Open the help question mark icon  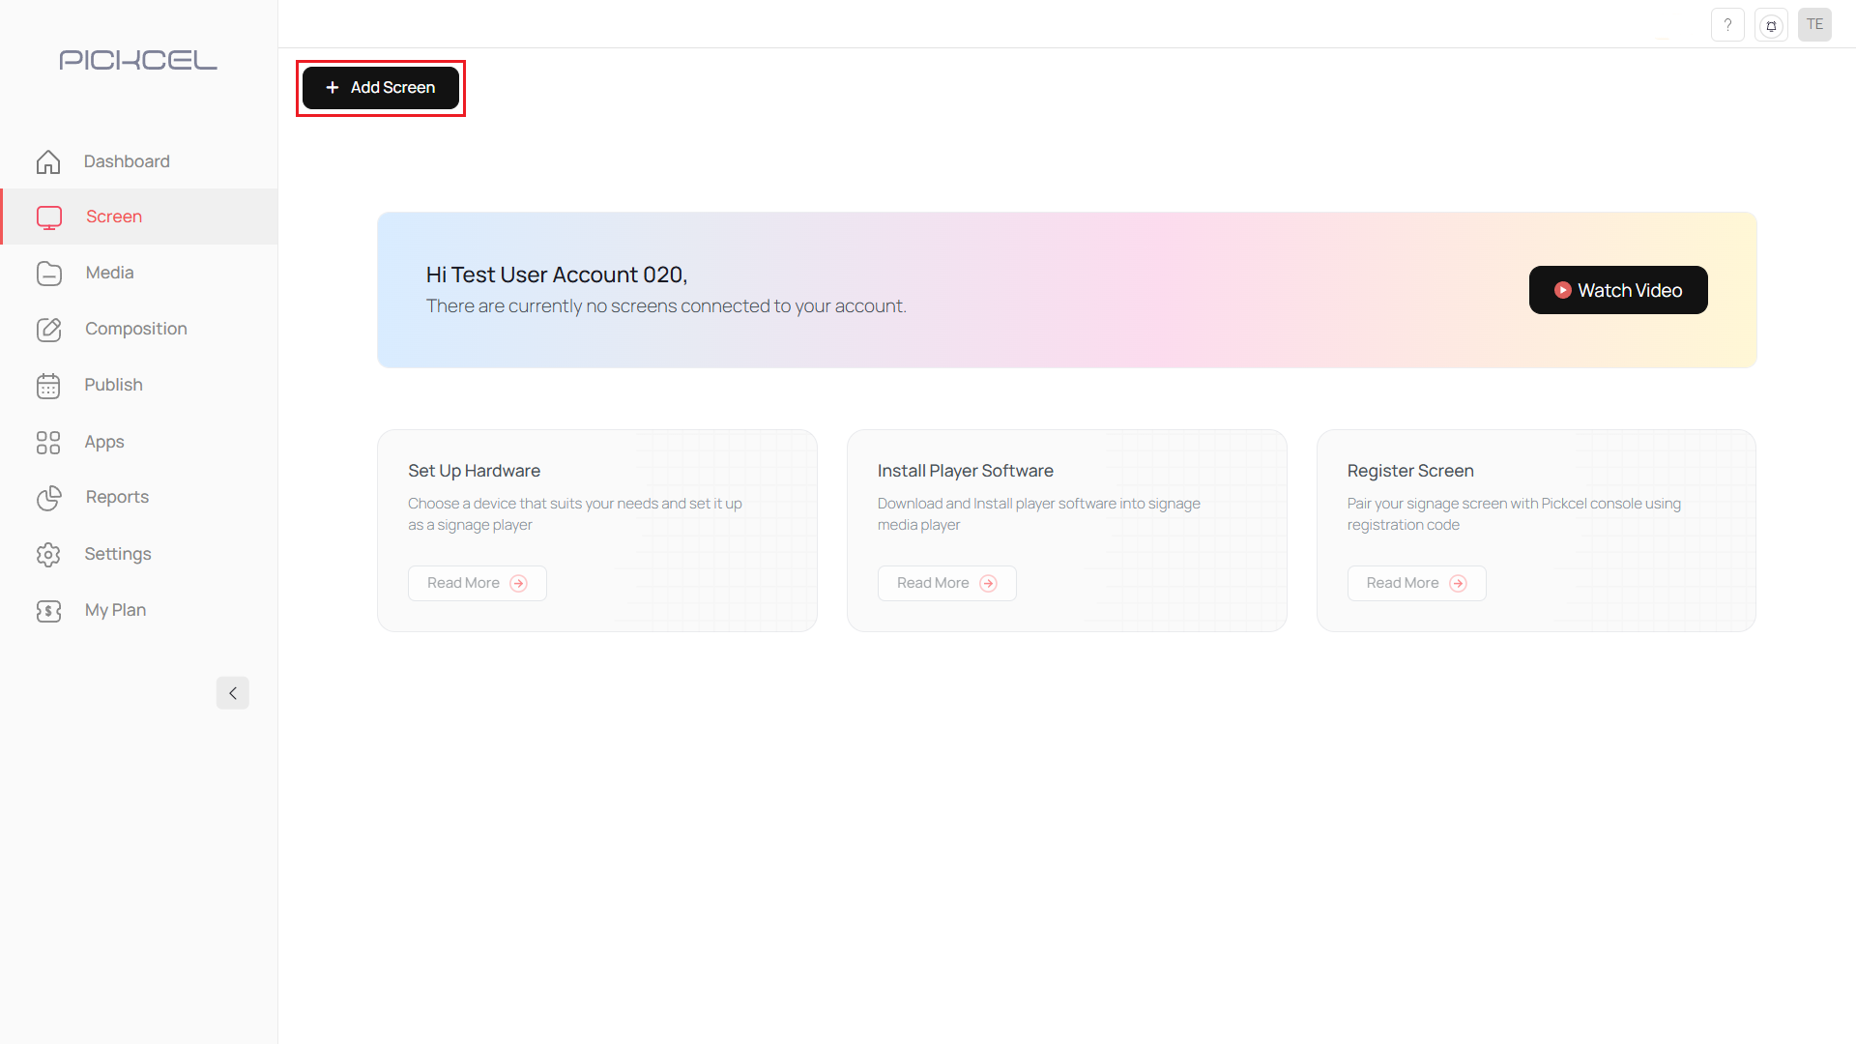[1728, 24]
